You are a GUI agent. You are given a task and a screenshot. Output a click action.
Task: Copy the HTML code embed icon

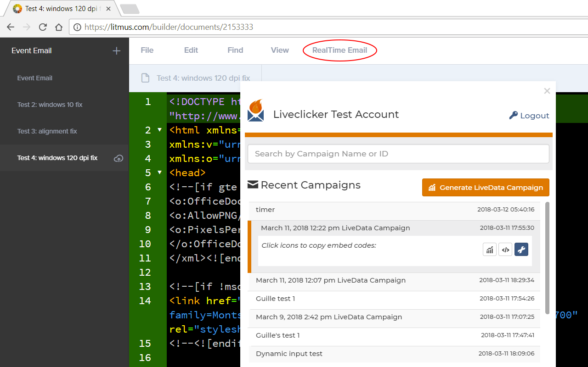pos(505,250)
